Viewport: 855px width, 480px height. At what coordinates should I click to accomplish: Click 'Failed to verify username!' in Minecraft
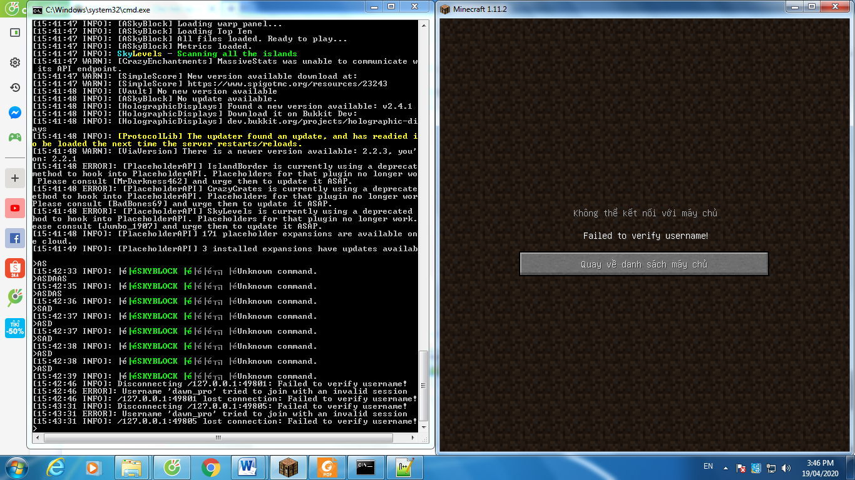(x=645, y=236)
